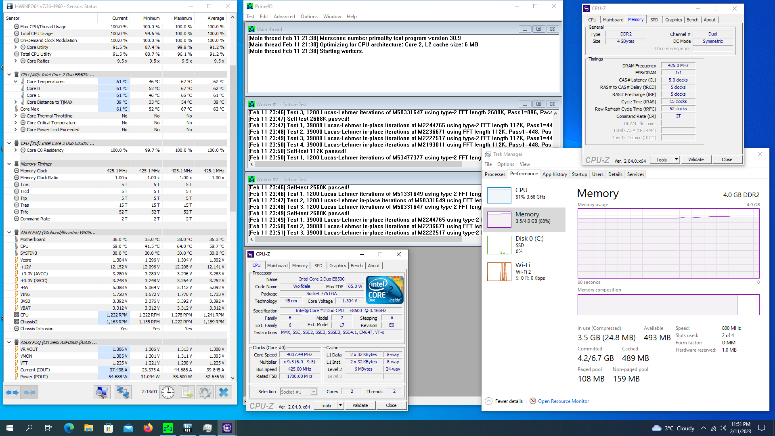Image resolution: width=775 pixels, height=436 pixels.
Task: Open Microsoft Edge from taskbar
Action: coord(69,428)
